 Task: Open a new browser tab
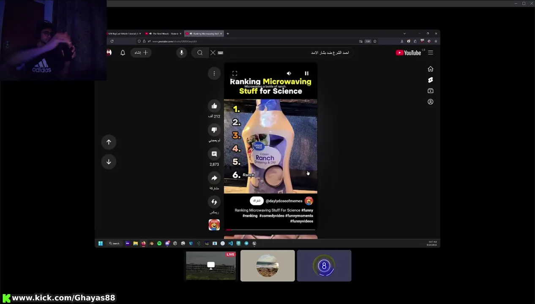228,33
